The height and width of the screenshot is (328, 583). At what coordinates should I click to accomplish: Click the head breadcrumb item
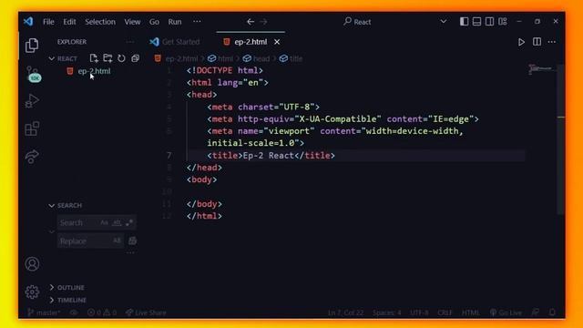[x=257, y=58]
